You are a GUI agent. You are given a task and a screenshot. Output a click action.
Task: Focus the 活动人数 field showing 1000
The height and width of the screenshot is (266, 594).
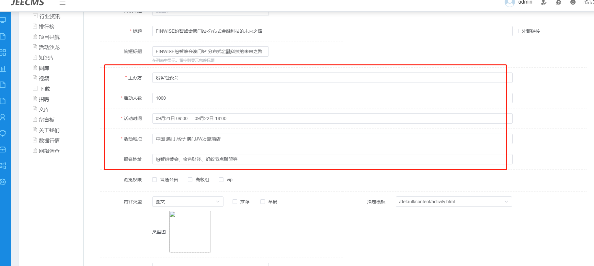tap(332, 98)
